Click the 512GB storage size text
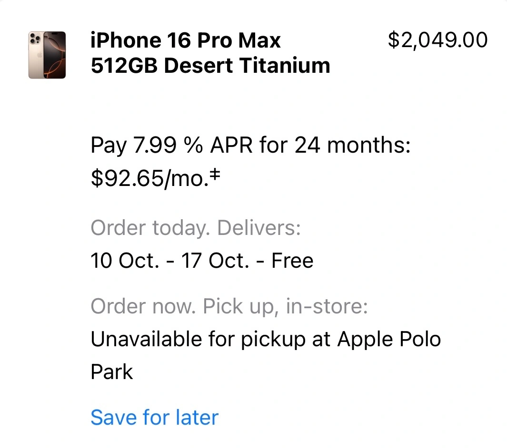The width and height of the screenshot is (507, 448). pyautogui.click(x=124, y=65)
